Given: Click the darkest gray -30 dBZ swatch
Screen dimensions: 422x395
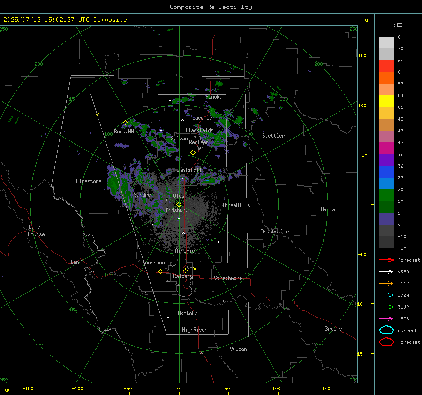Looking at the screenshot, I should (386, 242).
